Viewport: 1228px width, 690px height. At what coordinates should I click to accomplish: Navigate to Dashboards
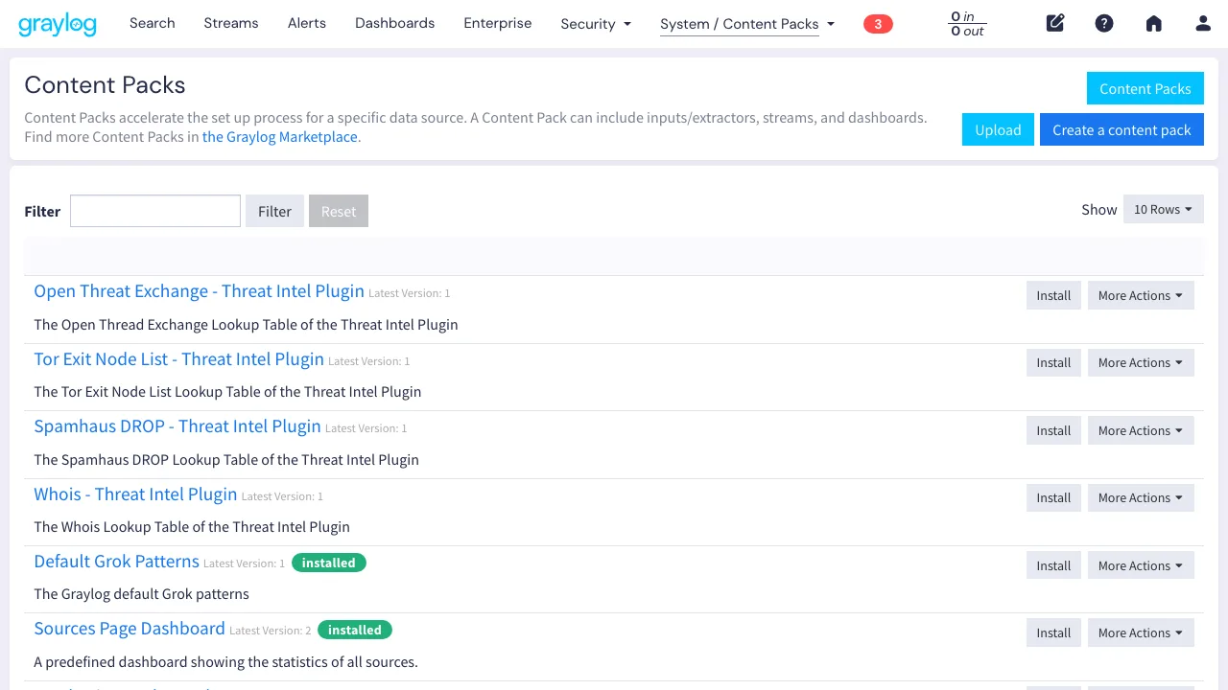[x=394, y=23]
